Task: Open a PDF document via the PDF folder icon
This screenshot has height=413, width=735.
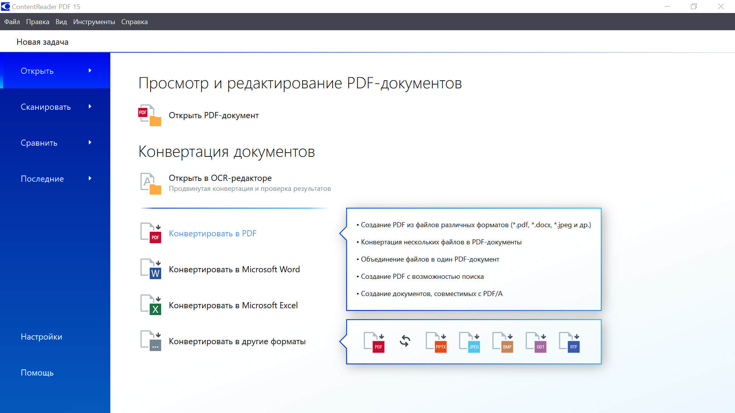Action: click(149, 115)
